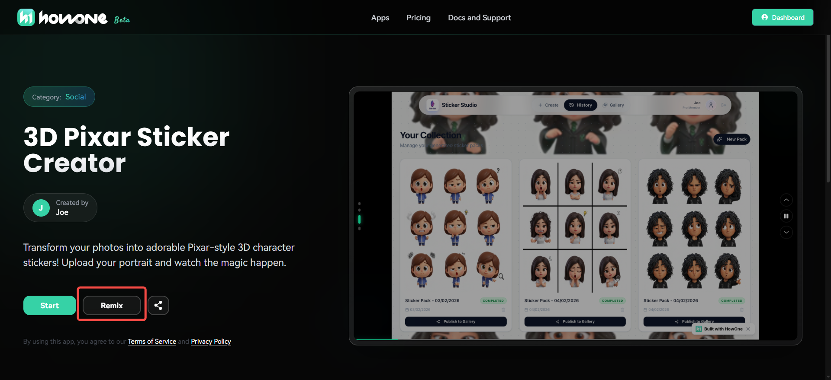Viewport: 831px width, 380px height.
Task: Select the Social category tag
Action: (75, 97)
